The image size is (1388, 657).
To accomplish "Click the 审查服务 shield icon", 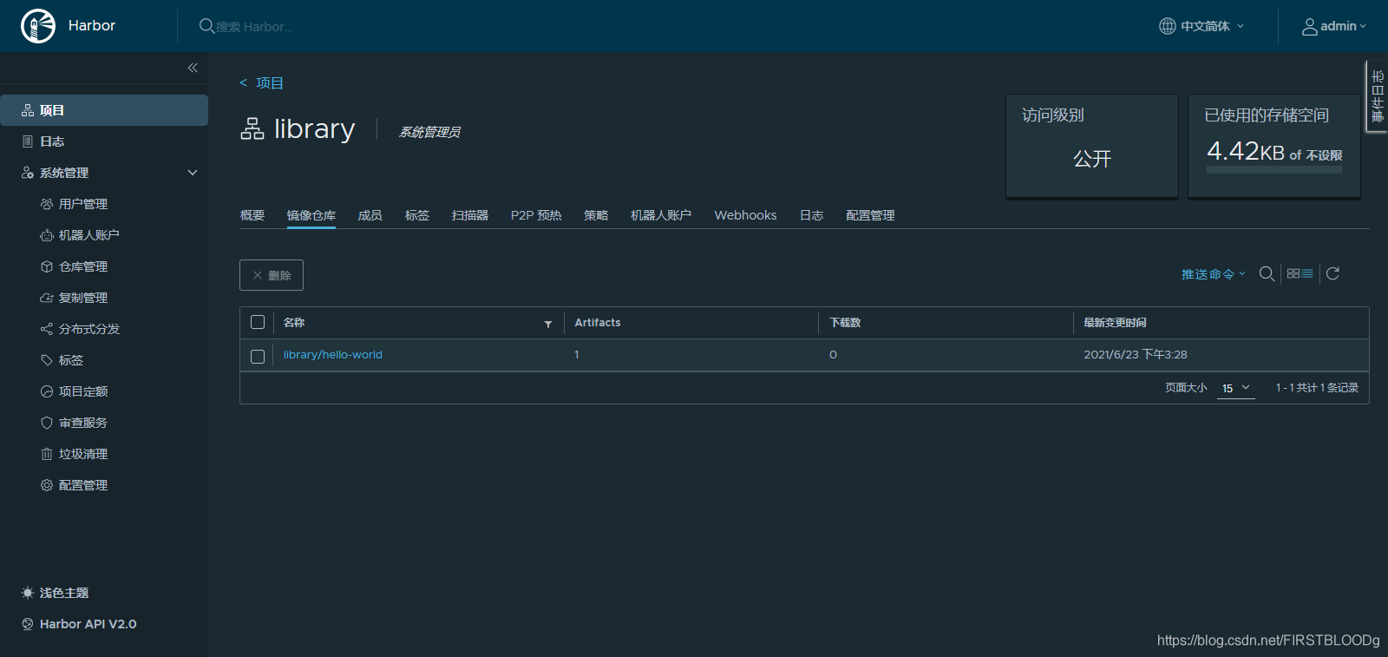I will (47, 423).
